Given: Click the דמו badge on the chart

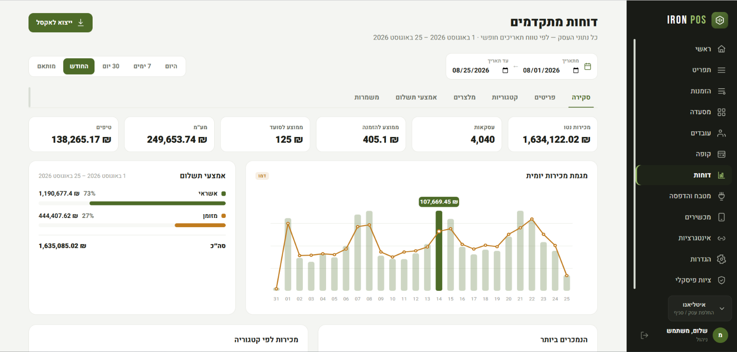Looking at the screenshot, I should (x=262, y=176).
